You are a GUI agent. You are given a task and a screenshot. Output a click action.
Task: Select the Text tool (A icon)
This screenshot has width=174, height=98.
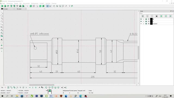pos(2,40)
